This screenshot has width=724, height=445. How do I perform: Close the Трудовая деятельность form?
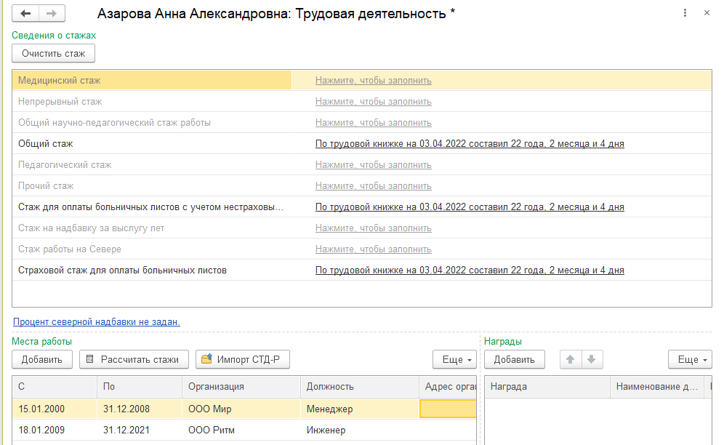[x=708, y=14]
